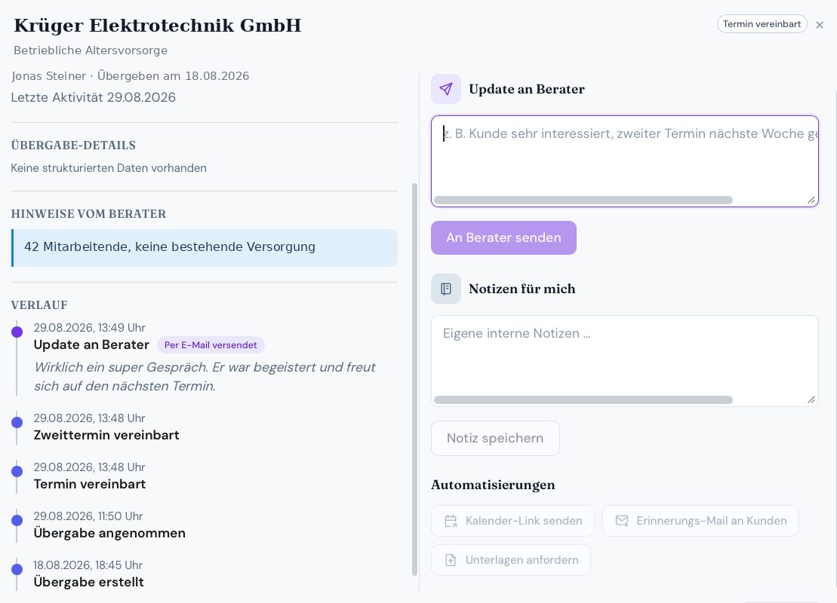Image resolution: width=837 pixels, height=603 pixels.
Task: Click the Hinweise vom Berater note box
Action: click(205, 248)
